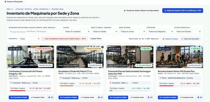Click the Requiere Atención status badge
The width and height of the screenshot is (210, 102).
(93, 49)
